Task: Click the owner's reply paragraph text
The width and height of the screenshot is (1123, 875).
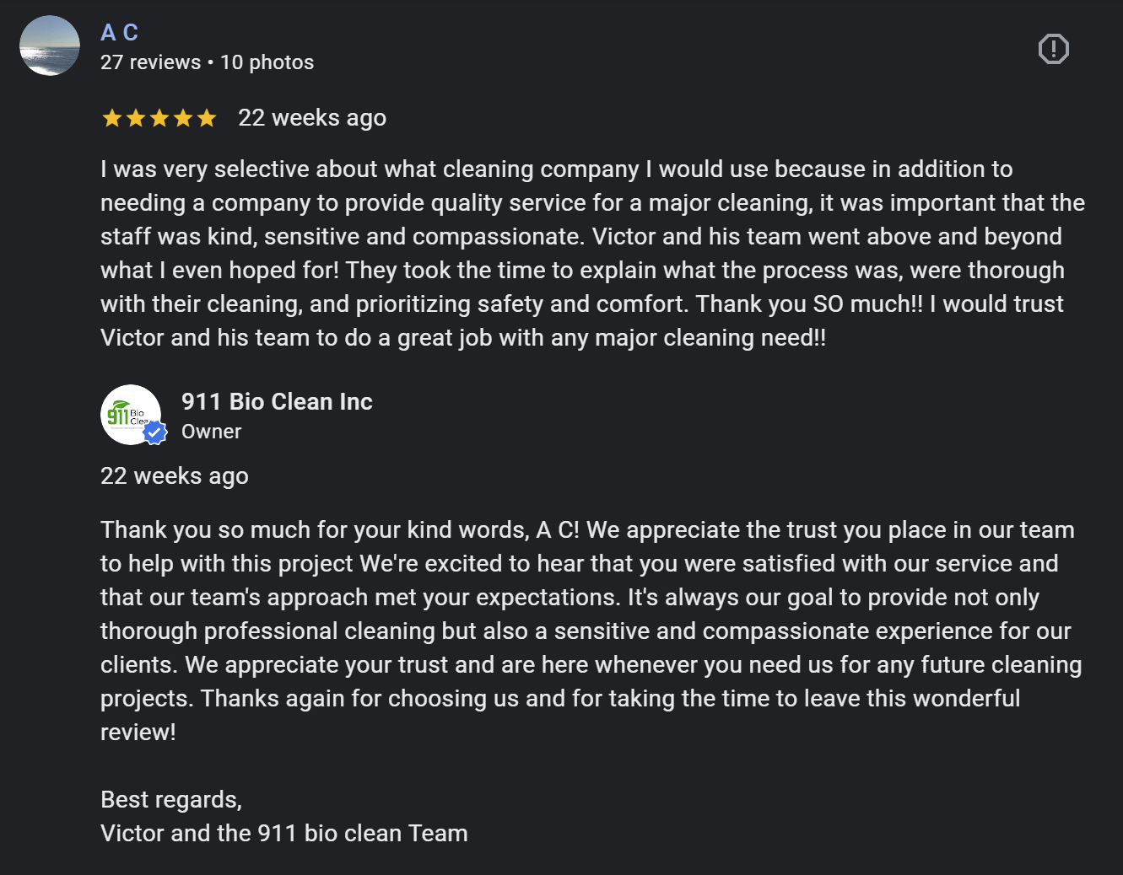Action: (x=582, y=631)
